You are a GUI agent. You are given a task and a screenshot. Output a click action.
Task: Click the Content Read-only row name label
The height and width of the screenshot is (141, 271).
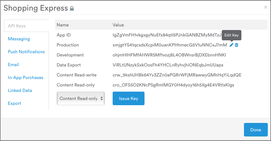[x=76, y=85]
